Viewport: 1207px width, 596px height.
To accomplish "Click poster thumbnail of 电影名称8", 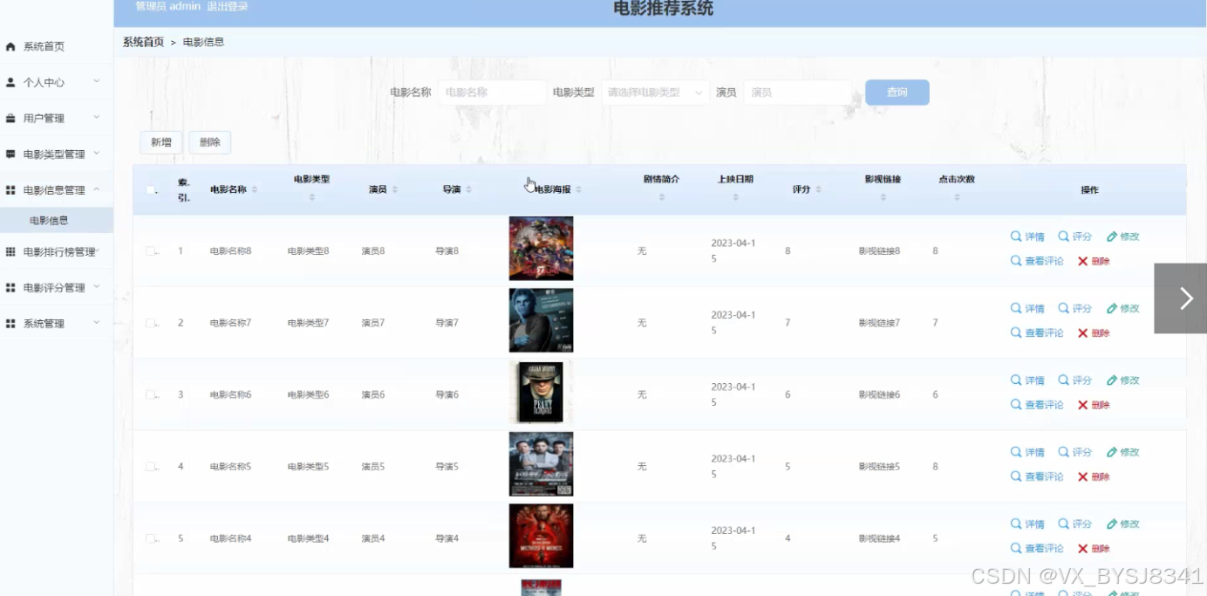I will (541, 249).
